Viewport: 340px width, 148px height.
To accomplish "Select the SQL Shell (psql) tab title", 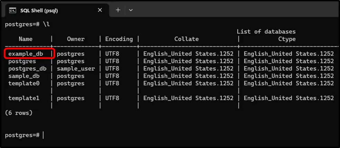I will (x=39, y=10).
